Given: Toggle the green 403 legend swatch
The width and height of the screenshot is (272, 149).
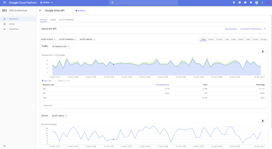Looking at the screenshot, I should 60,81.
